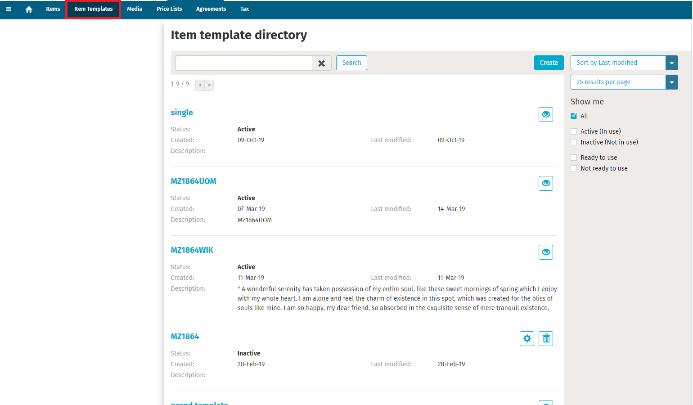Uncheck the All filter checkbox
The image size is (693, 405).
click(574, 116)
